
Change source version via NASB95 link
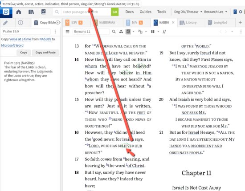pyautogui.click(x=45, y=39)
